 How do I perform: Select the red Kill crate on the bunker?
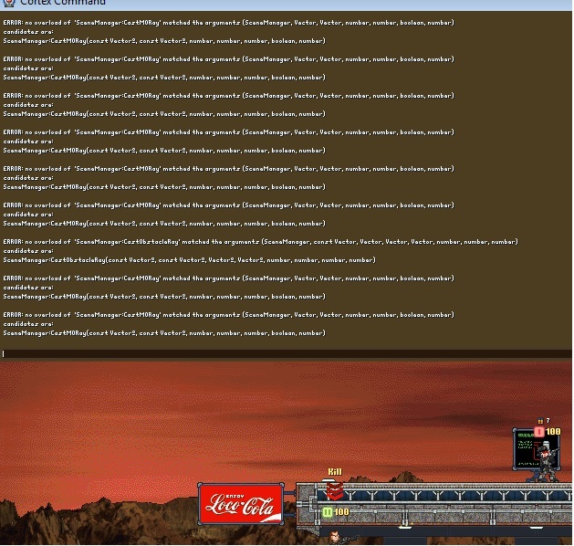tap(335, 492)
